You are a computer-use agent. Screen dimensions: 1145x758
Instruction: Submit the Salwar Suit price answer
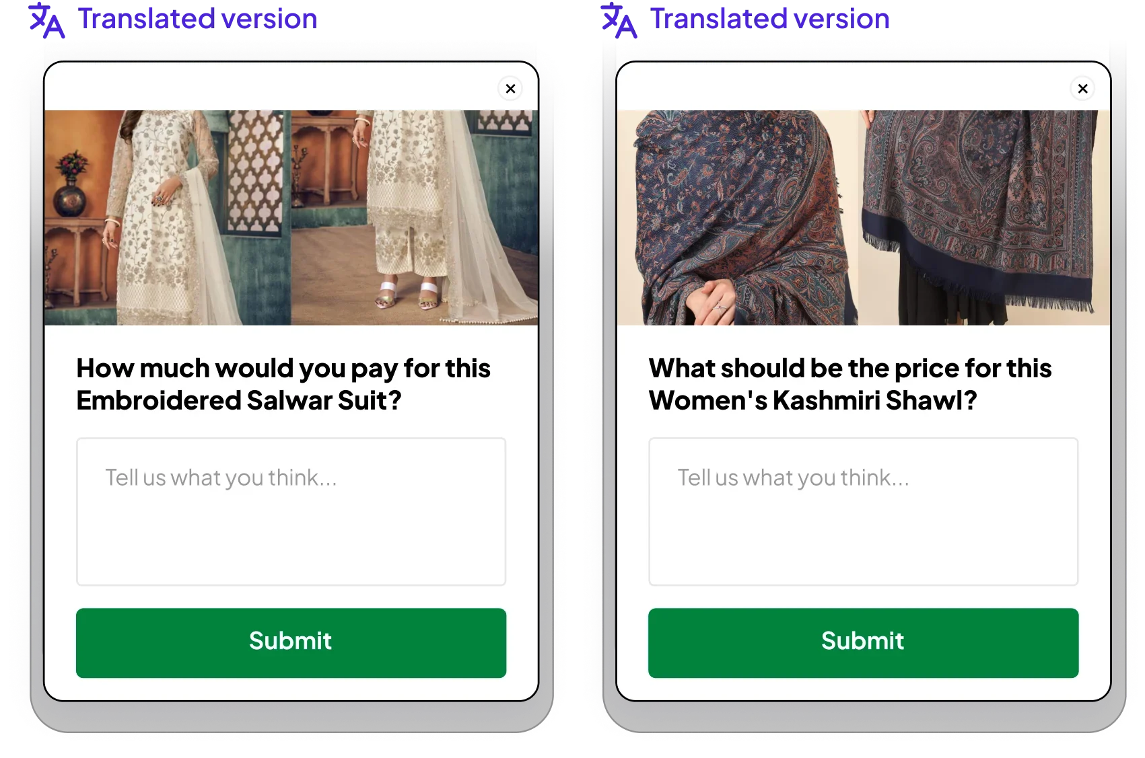click(291, 642)
